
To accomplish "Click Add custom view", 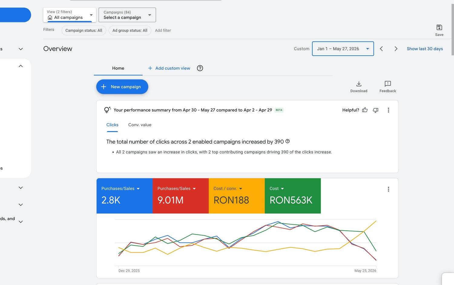I will (169, 68).
